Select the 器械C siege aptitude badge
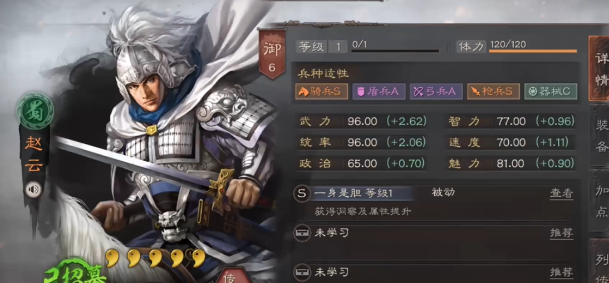 click(x=551, y=92)
